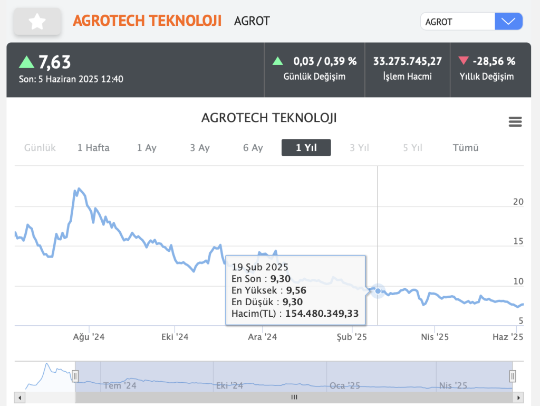Select the 1 Hafta range

click(x=93, y=148)
